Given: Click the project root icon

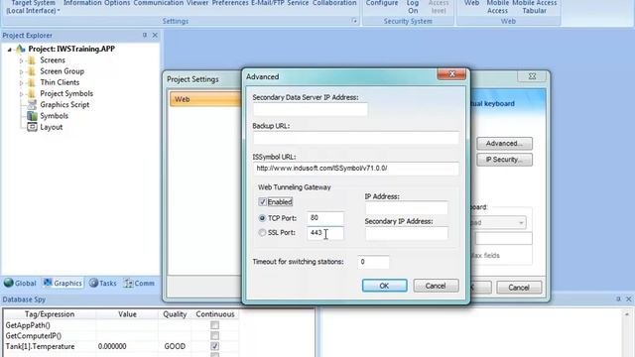Looking at the screenshot, I should coord(20,49).
